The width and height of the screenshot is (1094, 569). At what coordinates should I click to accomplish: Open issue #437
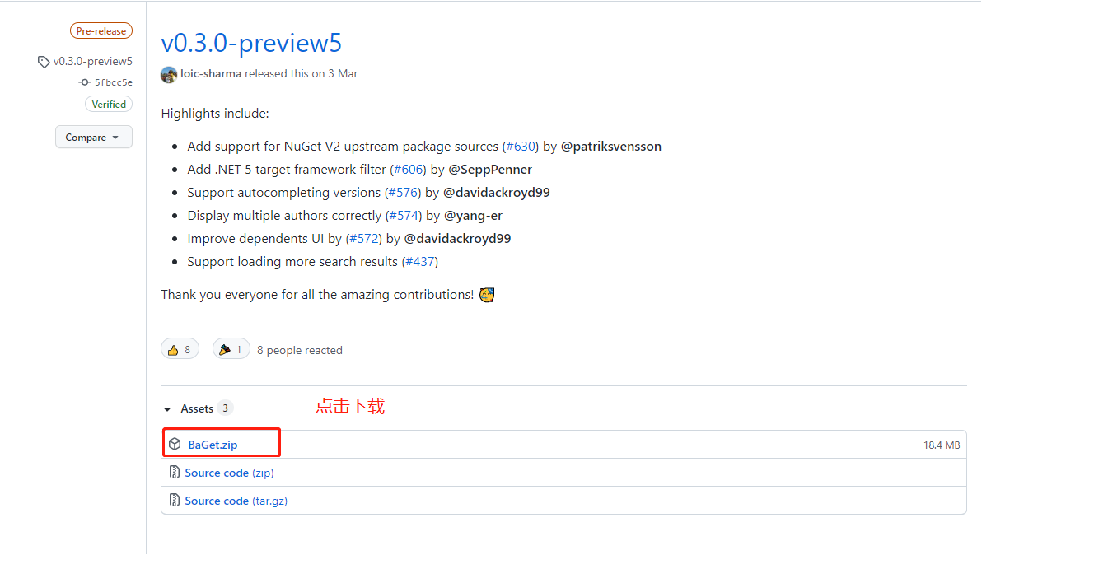(x=420, y=262)
